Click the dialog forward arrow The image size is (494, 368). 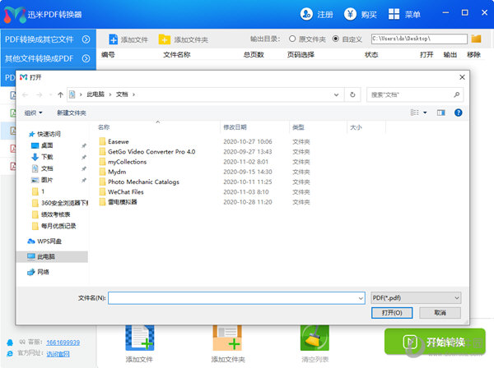point(39,94)
